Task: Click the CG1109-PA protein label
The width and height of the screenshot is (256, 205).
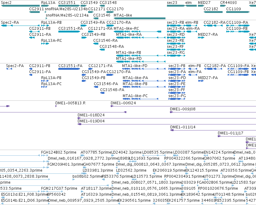Action: pos(239,66)
